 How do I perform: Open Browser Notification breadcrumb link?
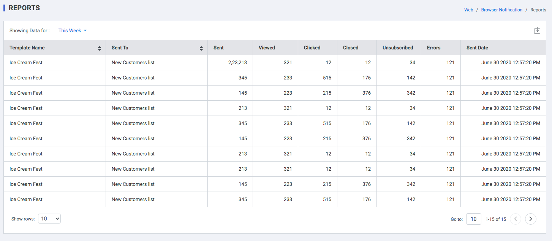pos(502,10)
